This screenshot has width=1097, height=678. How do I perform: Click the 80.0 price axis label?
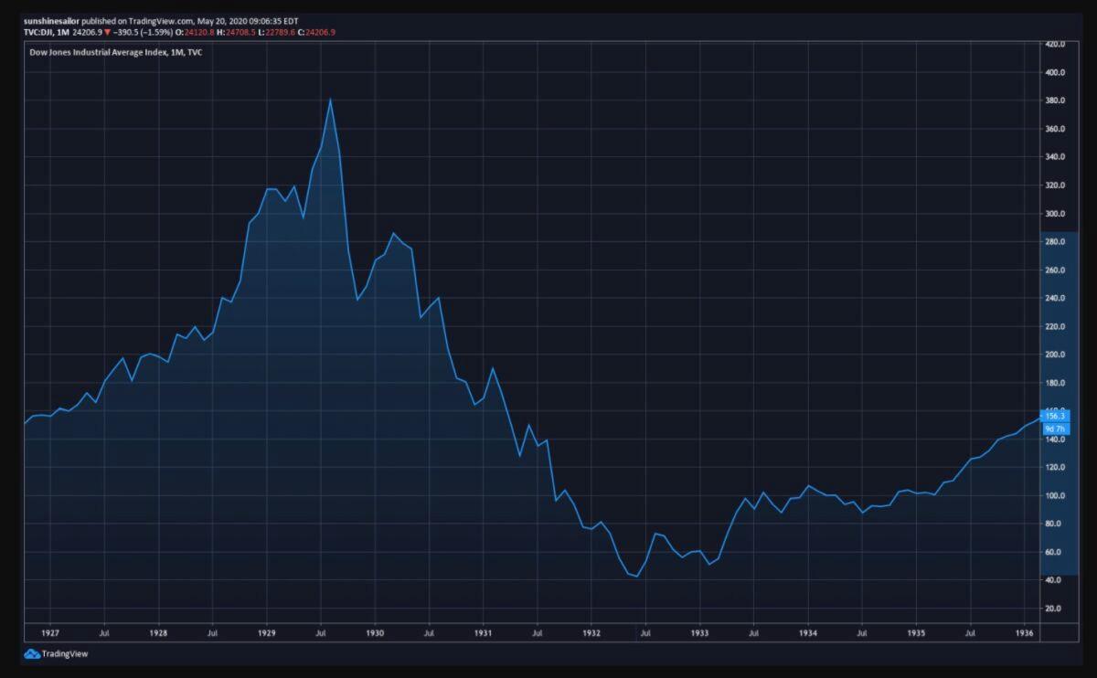pos(1055,524)
